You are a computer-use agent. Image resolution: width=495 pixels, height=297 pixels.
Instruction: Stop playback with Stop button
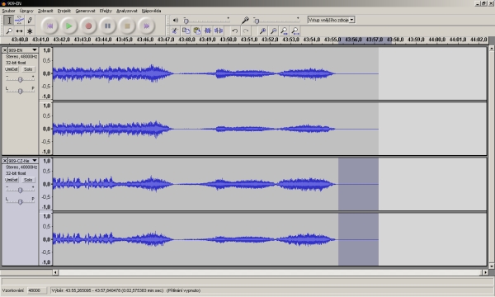pos(127,26)
